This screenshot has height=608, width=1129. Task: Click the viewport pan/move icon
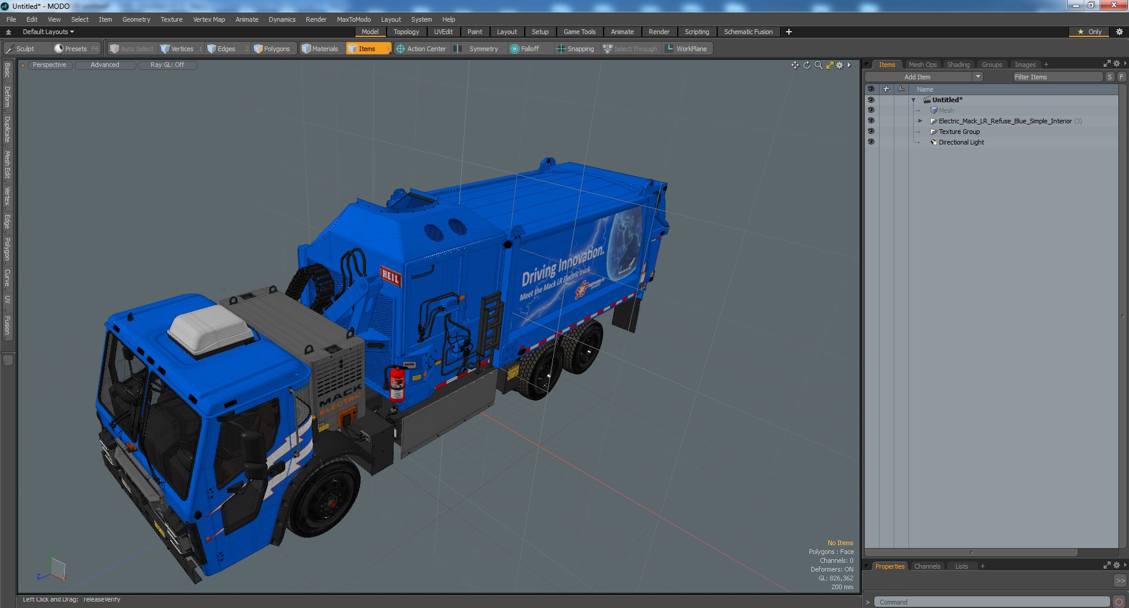coord(795,65)
